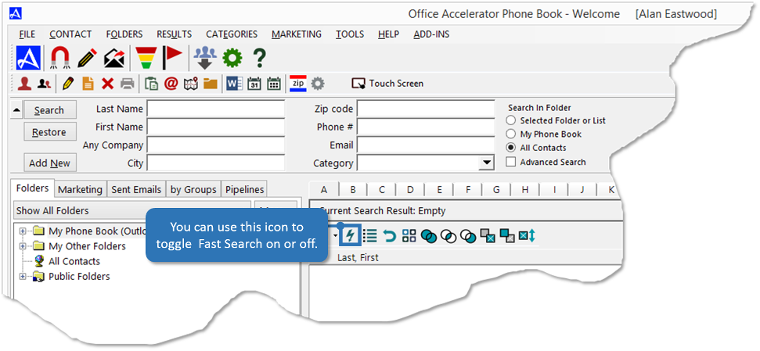Expand the My Other Folders tree node
Viewport: 760px width, 351px height.
[x=22, y=246]
